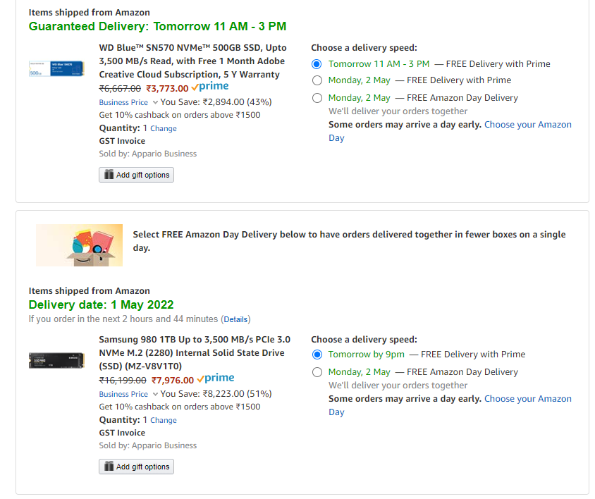Image resolution: width=595 pixels, height=499 pixels.
Task: Click the WD Blue SN570 NVMe product title
Action: tap(192, 61)
